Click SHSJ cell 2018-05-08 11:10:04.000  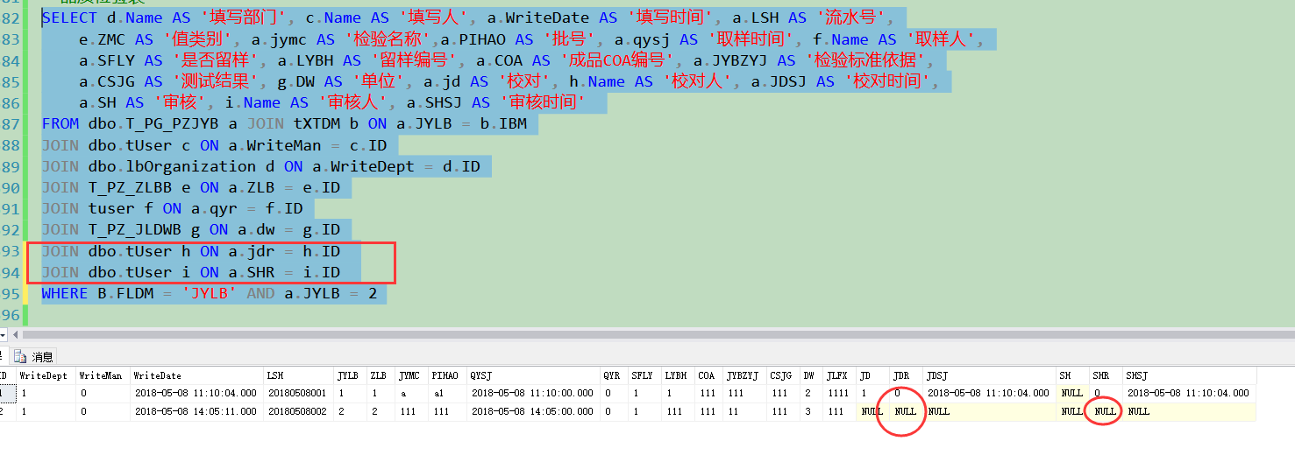1189,393
